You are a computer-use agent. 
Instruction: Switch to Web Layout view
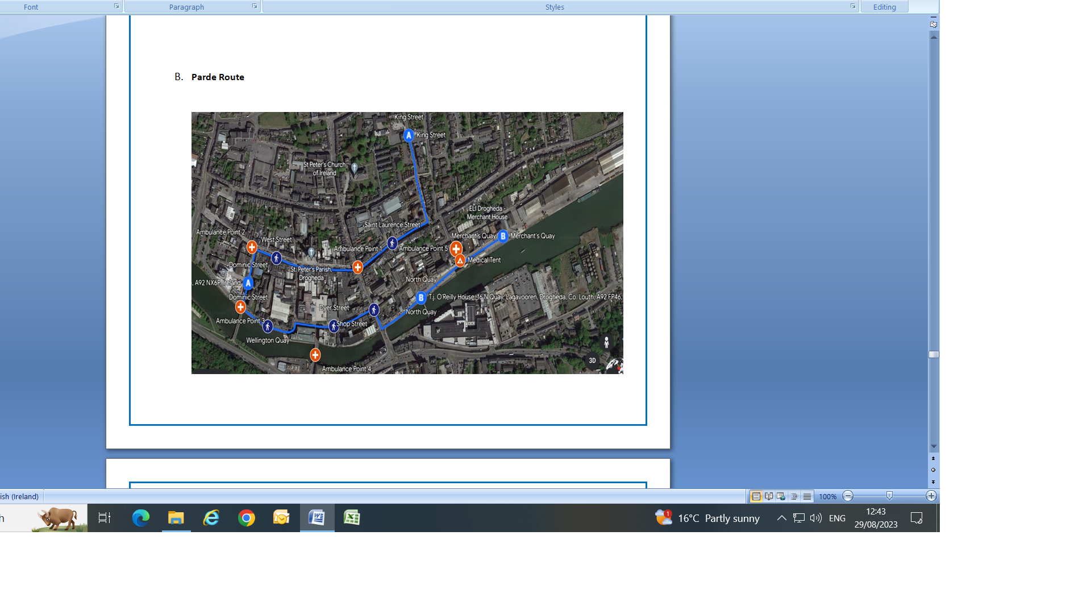point(781,496)
